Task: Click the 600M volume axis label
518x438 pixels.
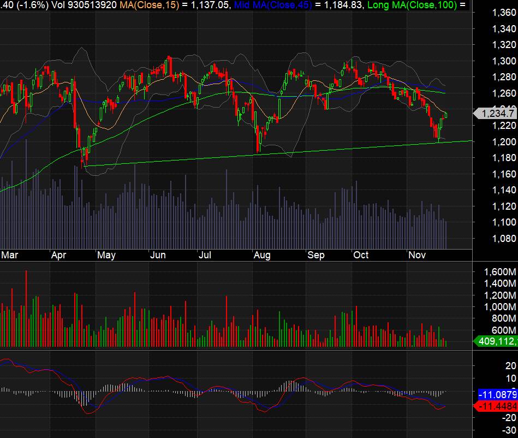Action: 503,330
